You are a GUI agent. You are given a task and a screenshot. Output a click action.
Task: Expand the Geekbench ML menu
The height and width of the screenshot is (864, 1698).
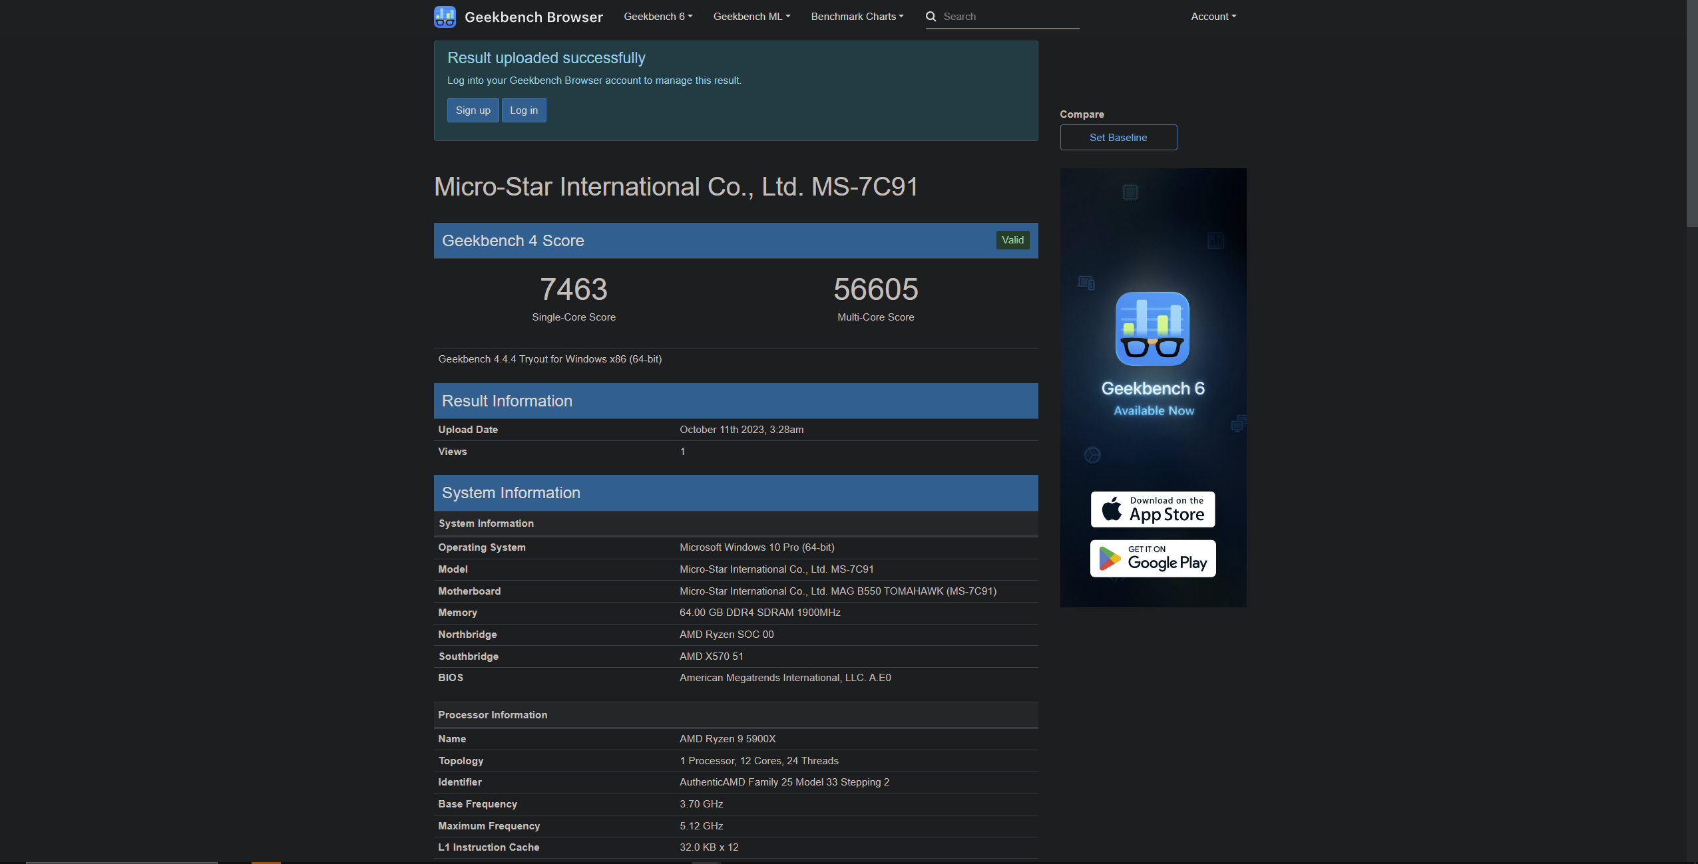pyautogui.click(x=751, y=17)
